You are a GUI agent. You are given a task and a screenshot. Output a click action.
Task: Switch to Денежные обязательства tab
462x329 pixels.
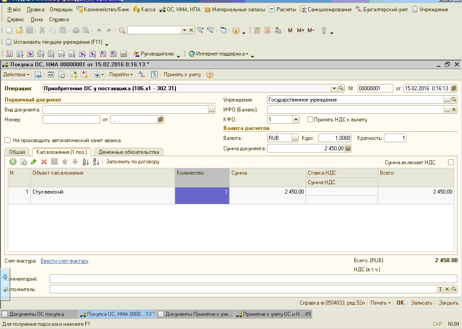click(129, 152)
